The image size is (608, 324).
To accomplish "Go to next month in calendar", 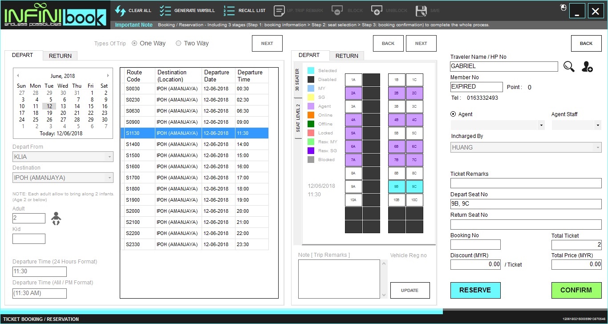I will click(x=108, y=76).
